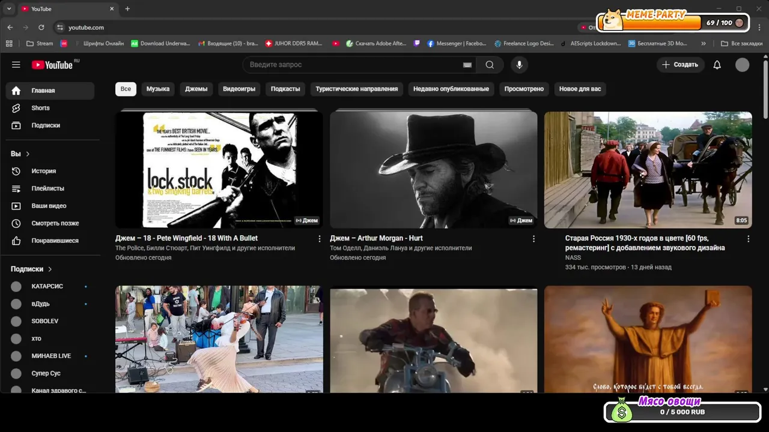Open История in the sidebar

50,171
